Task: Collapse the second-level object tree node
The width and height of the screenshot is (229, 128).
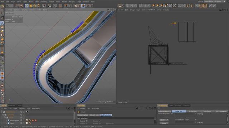Action: (x=3, y=114)
